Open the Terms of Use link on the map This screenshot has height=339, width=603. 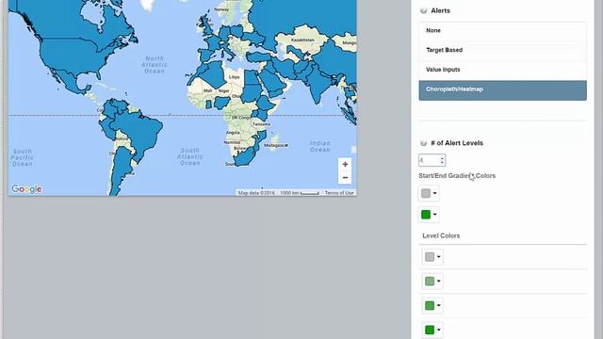(339, 193)
